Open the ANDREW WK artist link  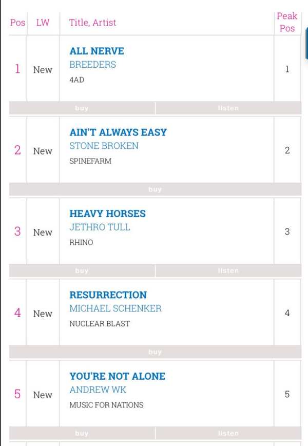(98, 390)
